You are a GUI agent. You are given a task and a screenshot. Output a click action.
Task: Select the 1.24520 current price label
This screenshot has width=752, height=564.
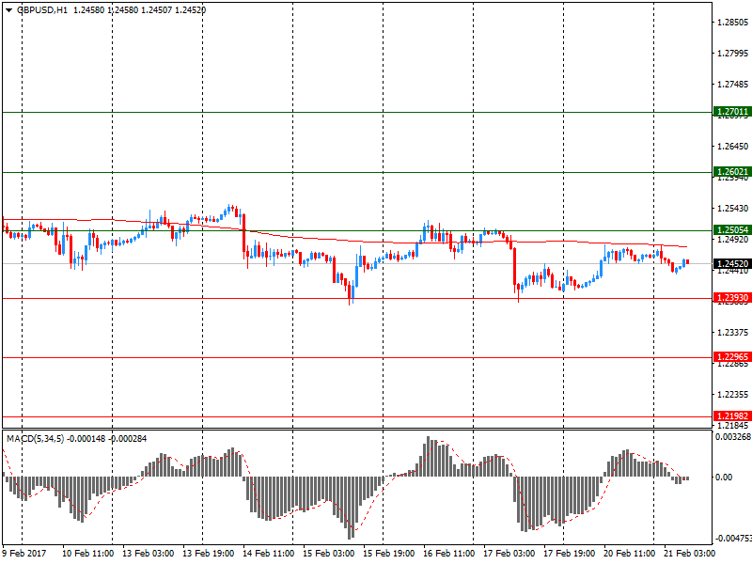732,264
